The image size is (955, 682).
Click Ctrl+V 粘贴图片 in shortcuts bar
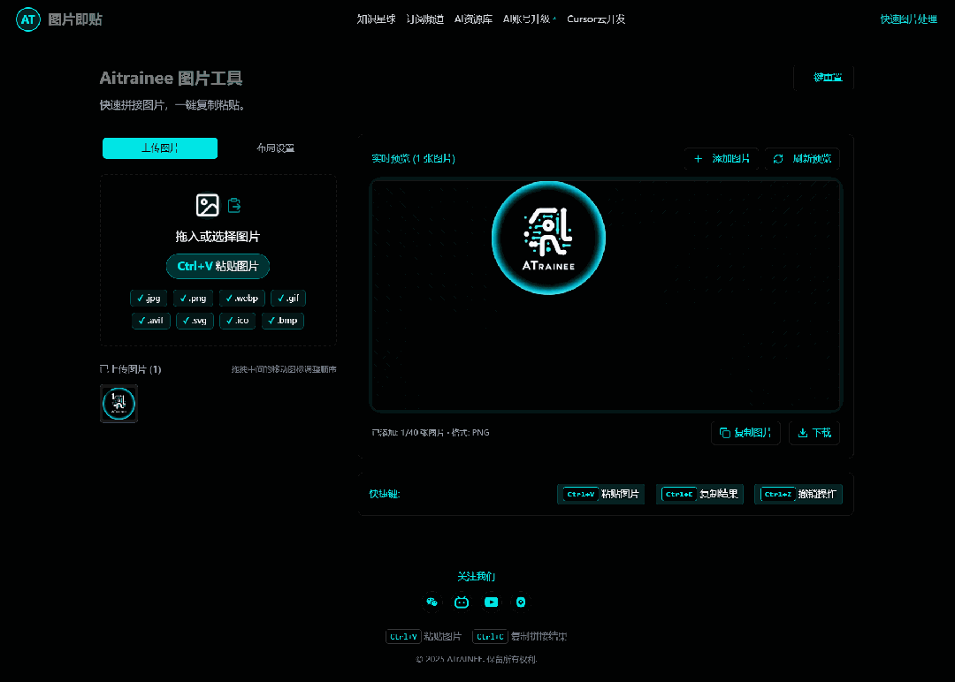(x=600, y=494)
